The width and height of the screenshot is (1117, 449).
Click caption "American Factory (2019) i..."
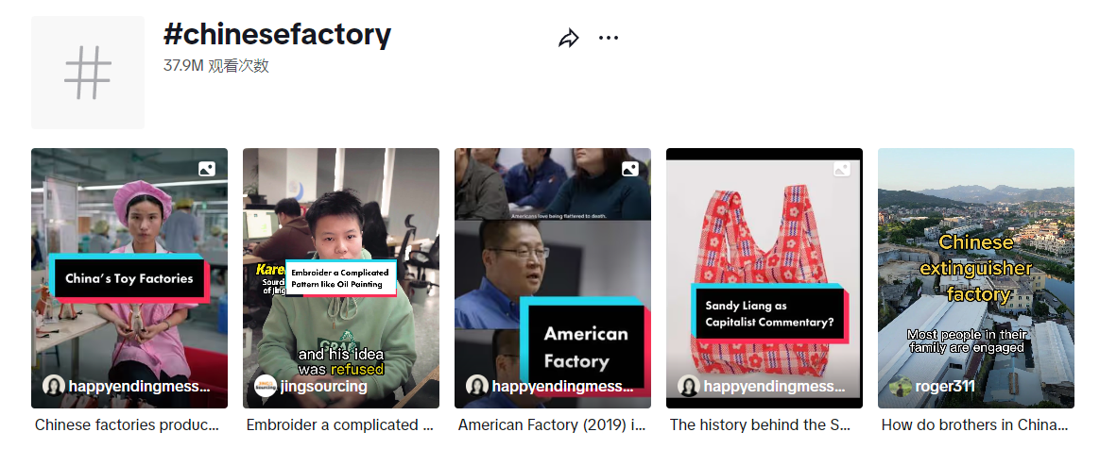coord(552,424)
